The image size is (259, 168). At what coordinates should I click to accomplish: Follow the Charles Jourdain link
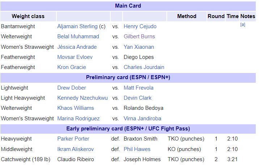[x=144, y=67]
